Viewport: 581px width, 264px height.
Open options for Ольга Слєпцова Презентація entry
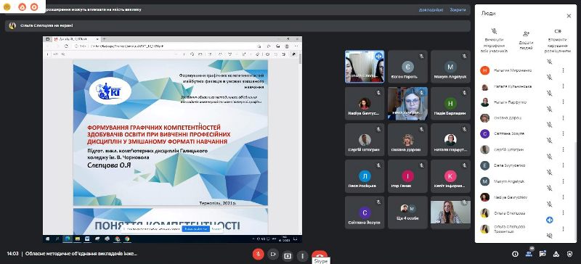[564, 229]
